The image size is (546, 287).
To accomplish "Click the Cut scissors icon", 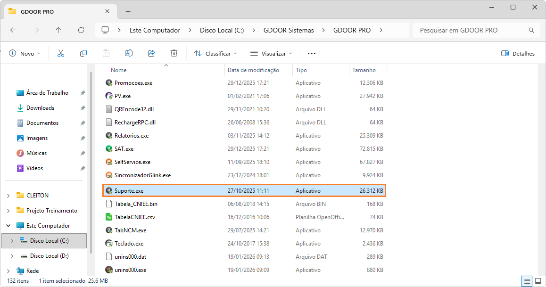I will click(x=60, y=53).
